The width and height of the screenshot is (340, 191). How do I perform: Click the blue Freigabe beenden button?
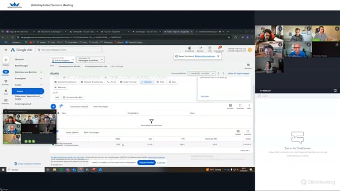pos(146,163)
